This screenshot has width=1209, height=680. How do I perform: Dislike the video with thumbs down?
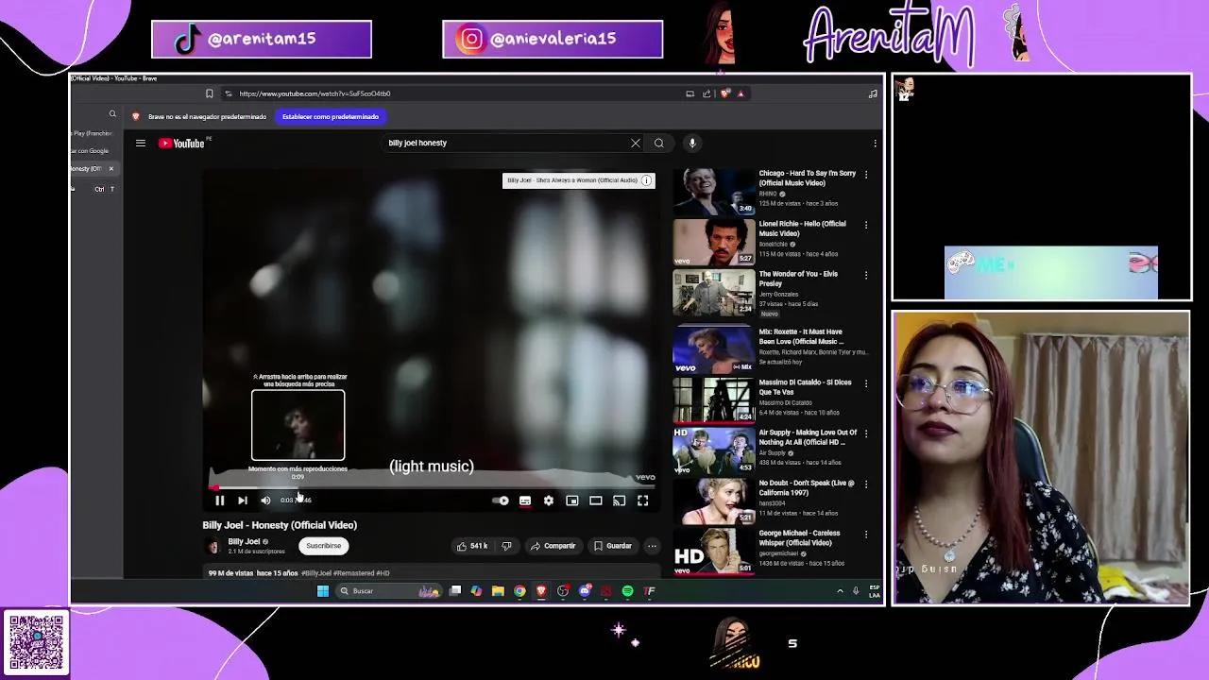point(506,546)
